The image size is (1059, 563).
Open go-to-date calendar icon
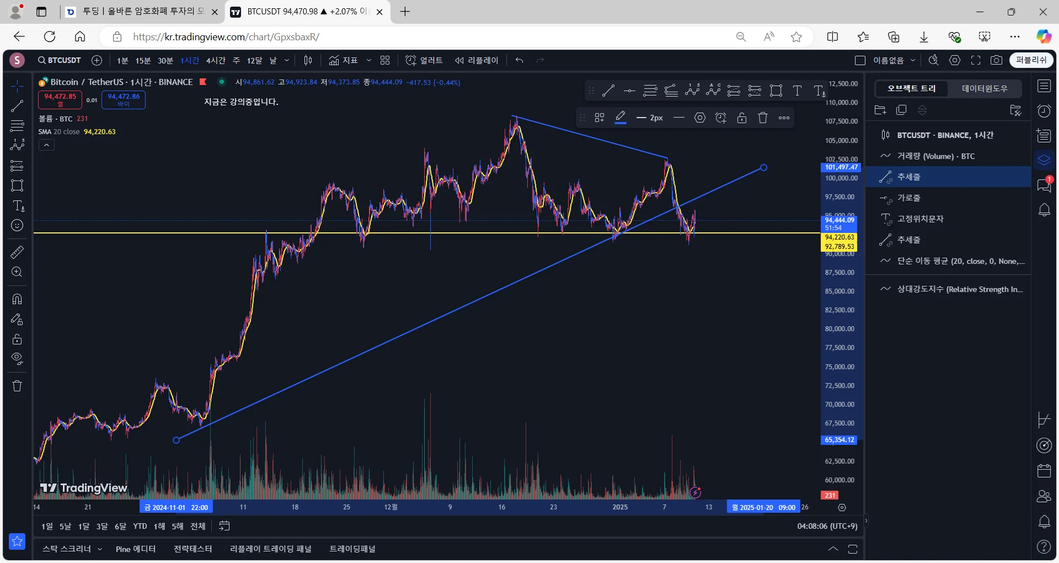tap(224, 526)
